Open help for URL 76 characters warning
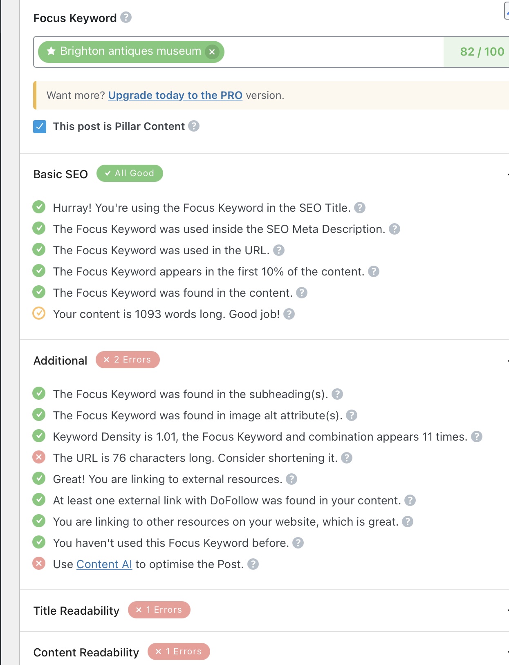Viewport: 509px width, 665px height. 347,458
